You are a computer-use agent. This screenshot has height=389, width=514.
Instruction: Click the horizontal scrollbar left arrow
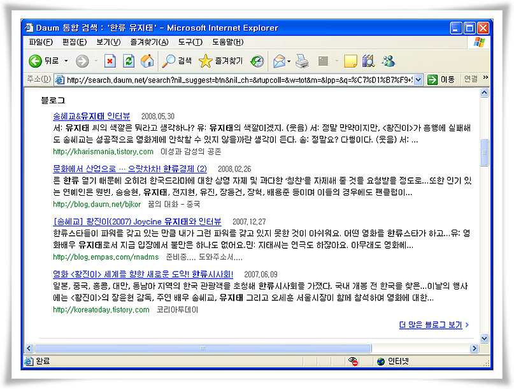pyautogui.click(x=29, y=348)
